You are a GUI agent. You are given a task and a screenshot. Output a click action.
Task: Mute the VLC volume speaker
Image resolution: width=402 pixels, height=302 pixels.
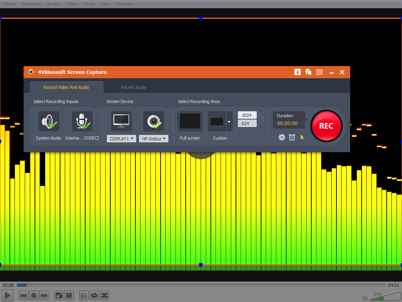pos(365,298)
